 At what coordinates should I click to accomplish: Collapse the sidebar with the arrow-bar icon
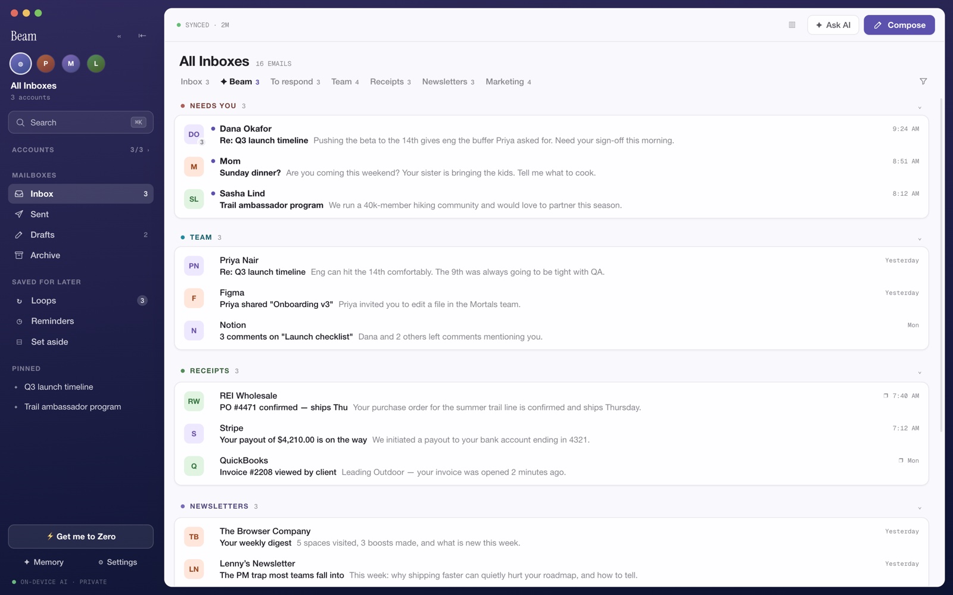click(x=142, y=36)
